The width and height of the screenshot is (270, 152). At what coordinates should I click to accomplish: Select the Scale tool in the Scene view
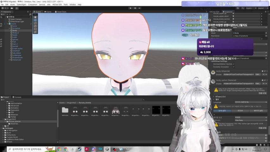35,26
